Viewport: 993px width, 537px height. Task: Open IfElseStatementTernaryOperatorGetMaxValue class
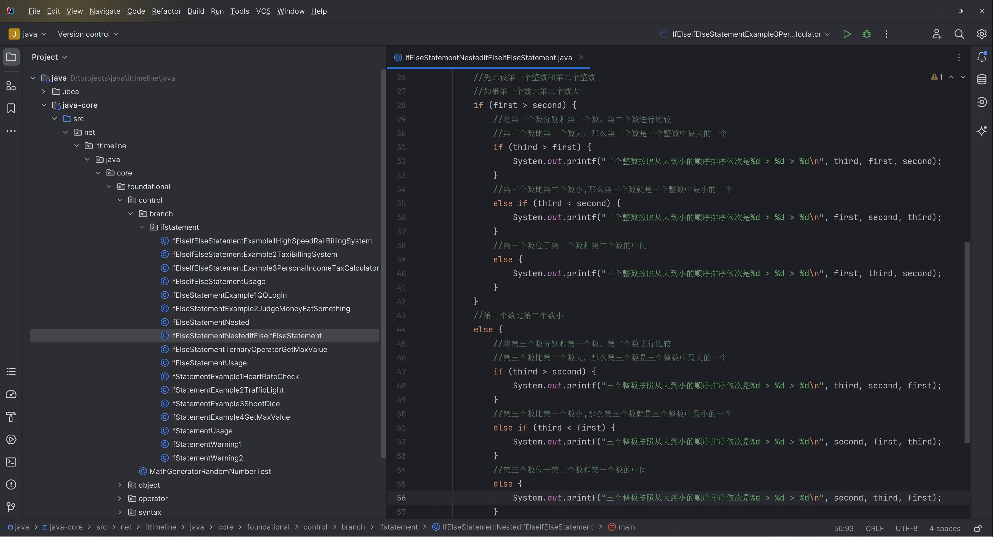click(x=249, y=349)
